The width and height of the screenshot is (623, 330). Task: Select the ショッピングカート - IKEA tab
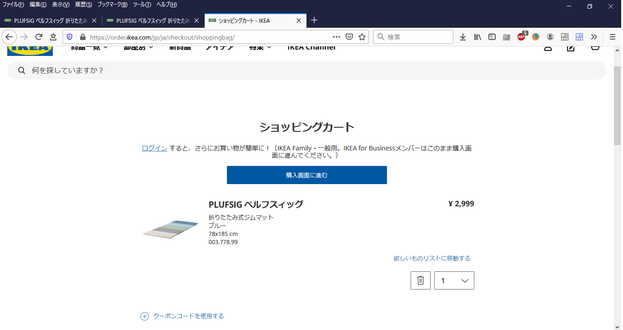tap(256, 20)
